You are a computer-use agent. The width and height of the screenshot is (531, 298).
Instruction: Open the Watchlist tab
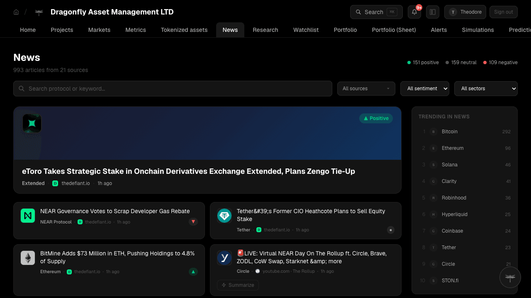(x=306, y=30)
